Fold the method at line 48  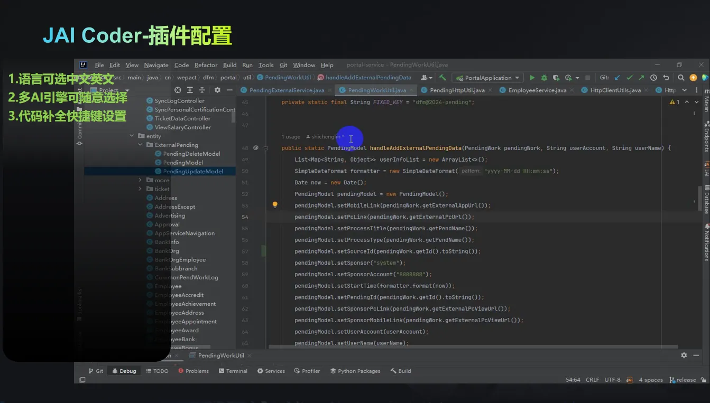point(266,148)
